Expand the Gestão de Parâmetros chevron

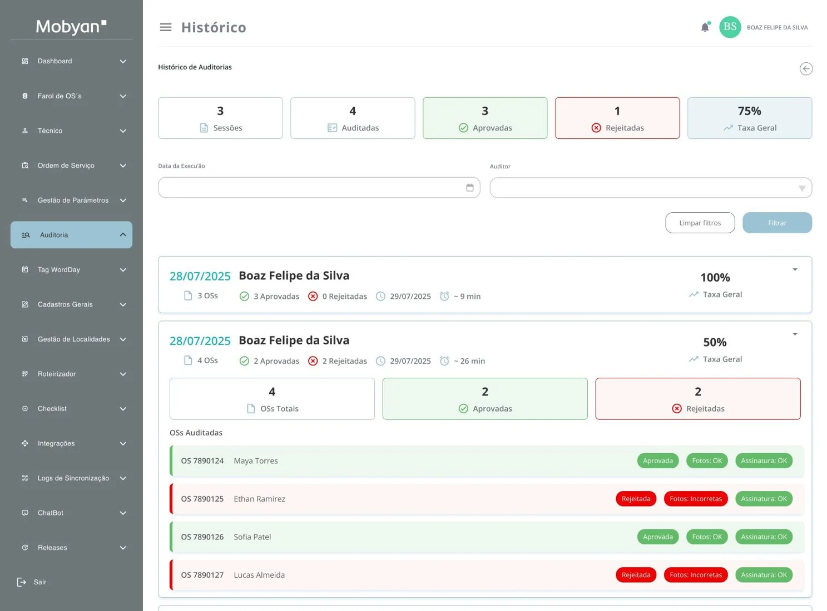123,201
